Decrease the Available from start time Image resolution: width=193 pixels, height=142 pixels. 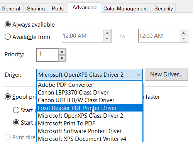coord(107,39)
